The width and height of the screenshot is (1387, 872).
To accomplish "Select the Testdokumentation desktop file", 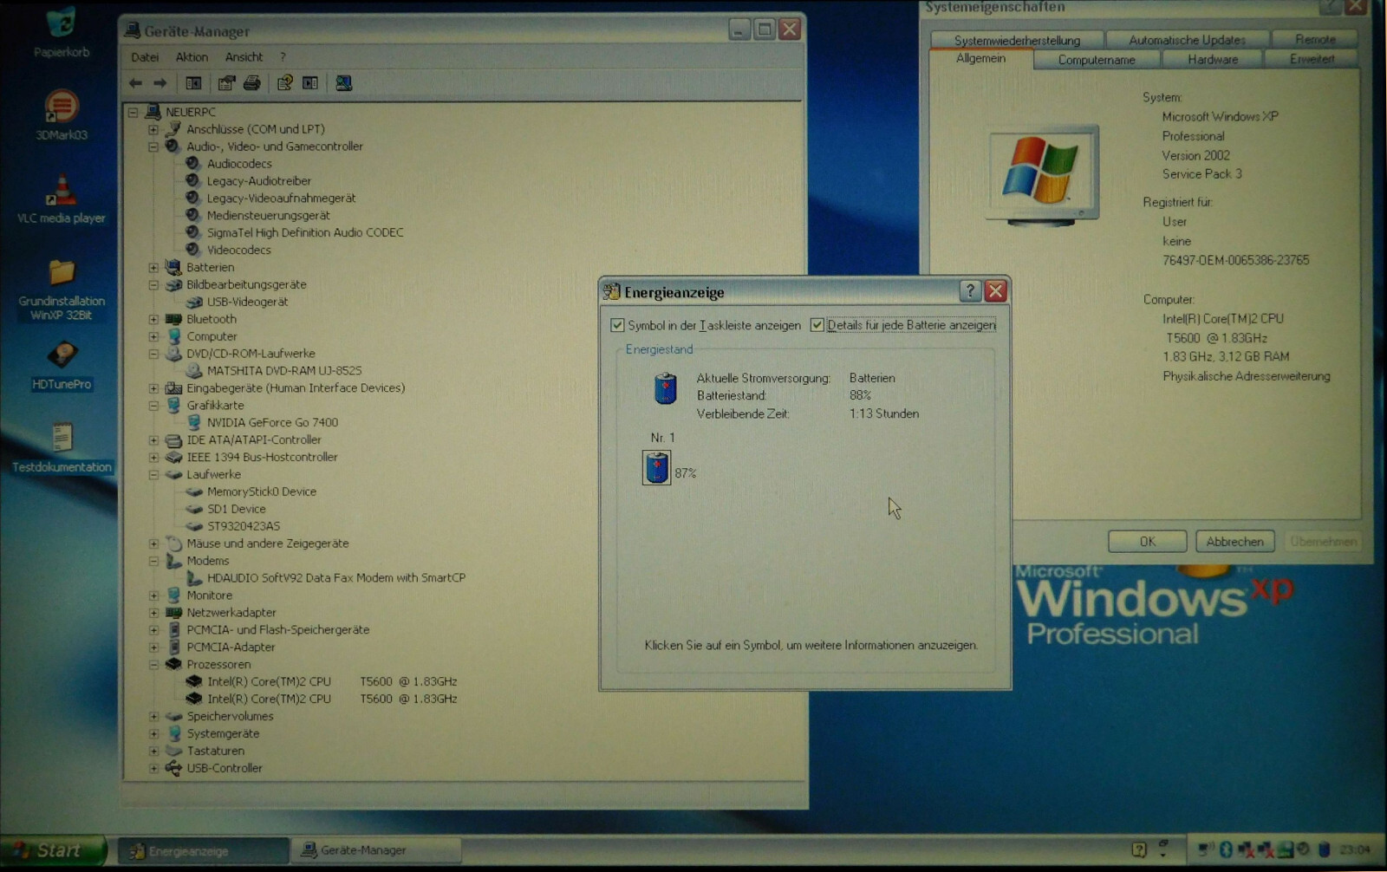I will pyautogui.click(x=62, y=447).
